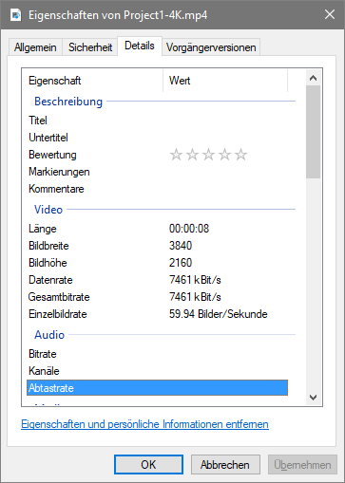This screenshot has height=483, width=345.
Task: Click the Audio group header
Action: pyautogui.click(x=49, y=335)
